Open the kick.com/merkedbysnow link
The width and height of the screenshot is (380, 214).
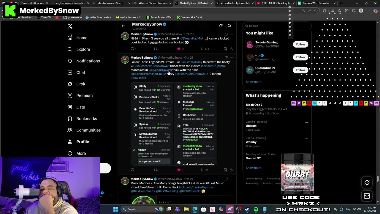coord(196,187)
